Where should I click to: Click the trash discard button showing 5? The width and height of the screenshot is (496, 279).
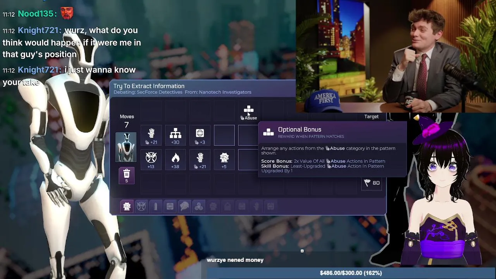click(126, 176)
